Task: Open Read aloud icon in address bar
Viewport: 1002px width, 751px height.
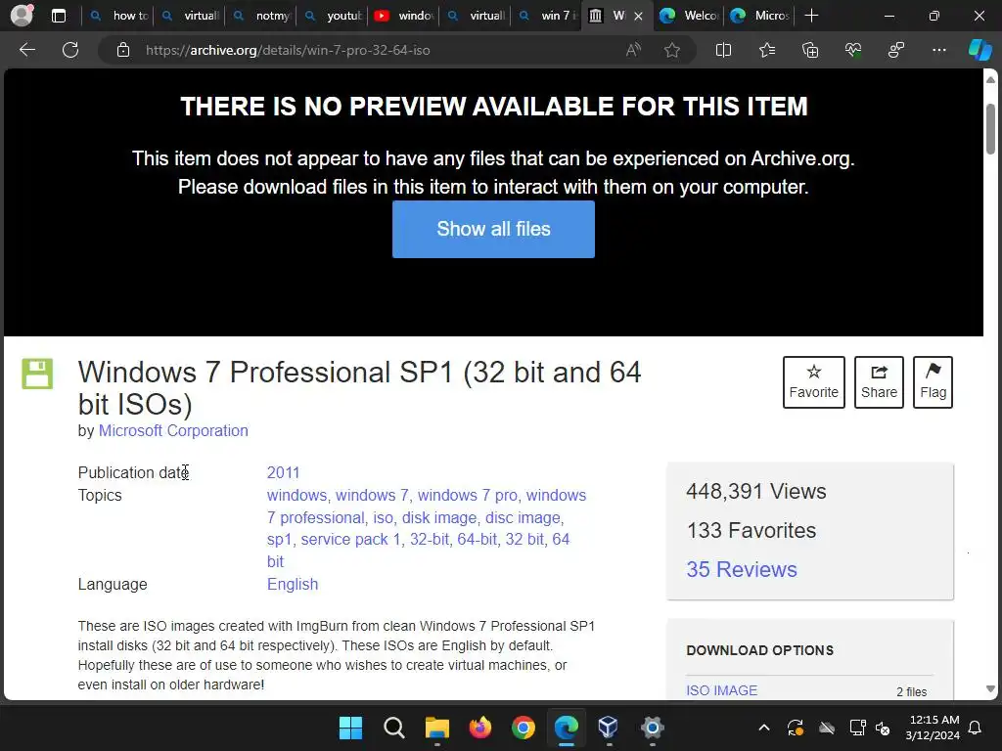Action: 633,50
